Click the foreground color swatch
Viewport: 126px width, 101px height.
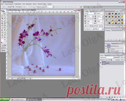(2, 40)
